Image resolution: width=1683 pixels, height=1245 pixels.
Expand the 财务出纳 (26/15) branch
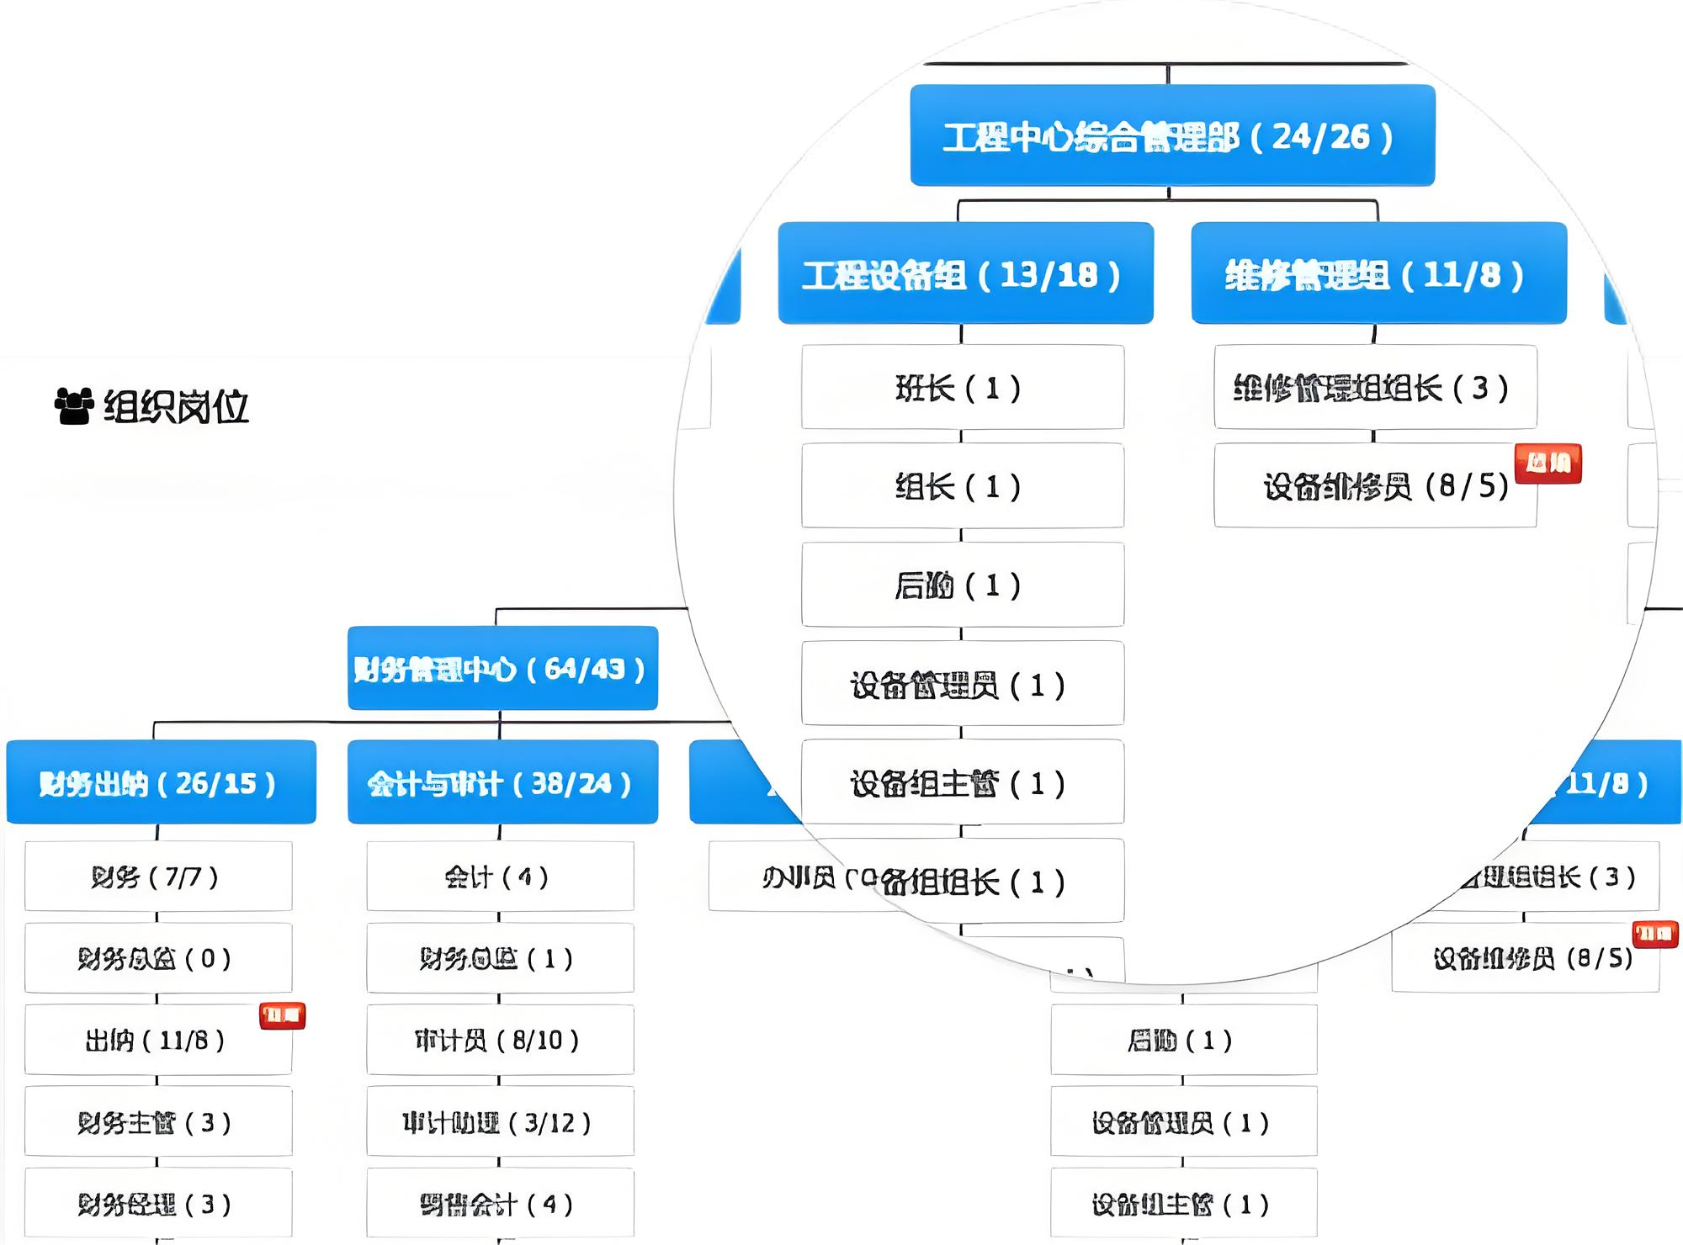(158, 781)
